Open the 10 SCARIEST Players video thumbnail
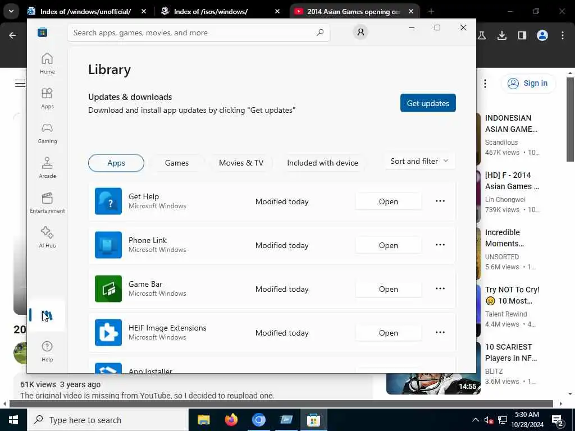This screenshot has width=575, height=431. point(433,383)
